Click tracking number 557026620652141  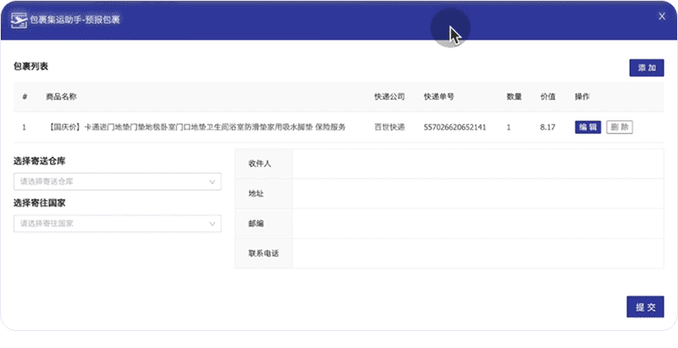click(x=455, y=127)
